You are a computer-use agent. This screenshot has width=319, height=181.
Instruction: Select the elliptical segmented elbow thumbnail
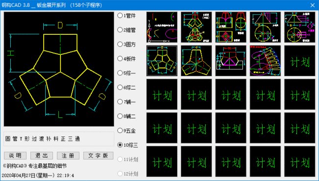(266, 61)
